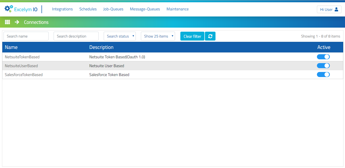This screenshot has height=168, width=345.
Task: Open Job-Queues menu item
Action: (x=113, y=9)
